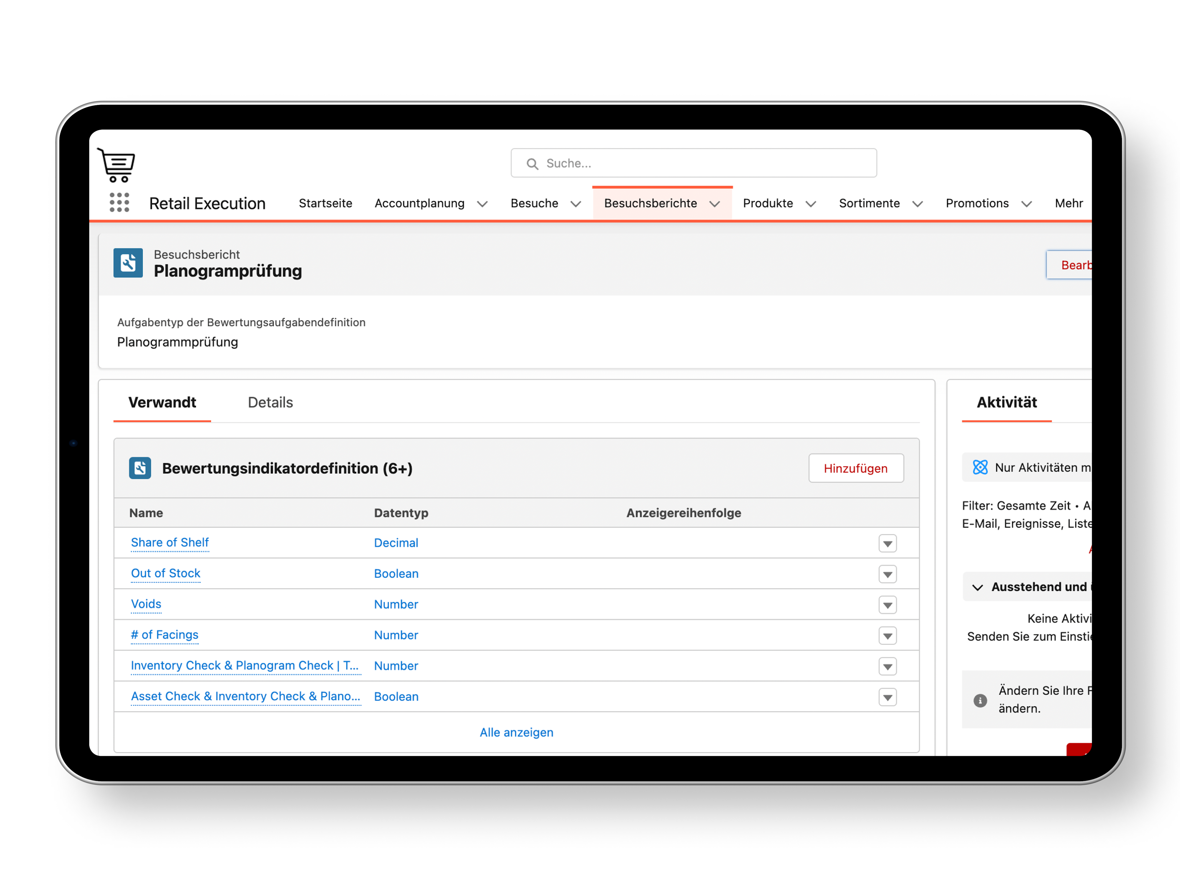The image size is (1180, 885).
Task: Click the Einstein activities icon
Action: tap(980, 467)
